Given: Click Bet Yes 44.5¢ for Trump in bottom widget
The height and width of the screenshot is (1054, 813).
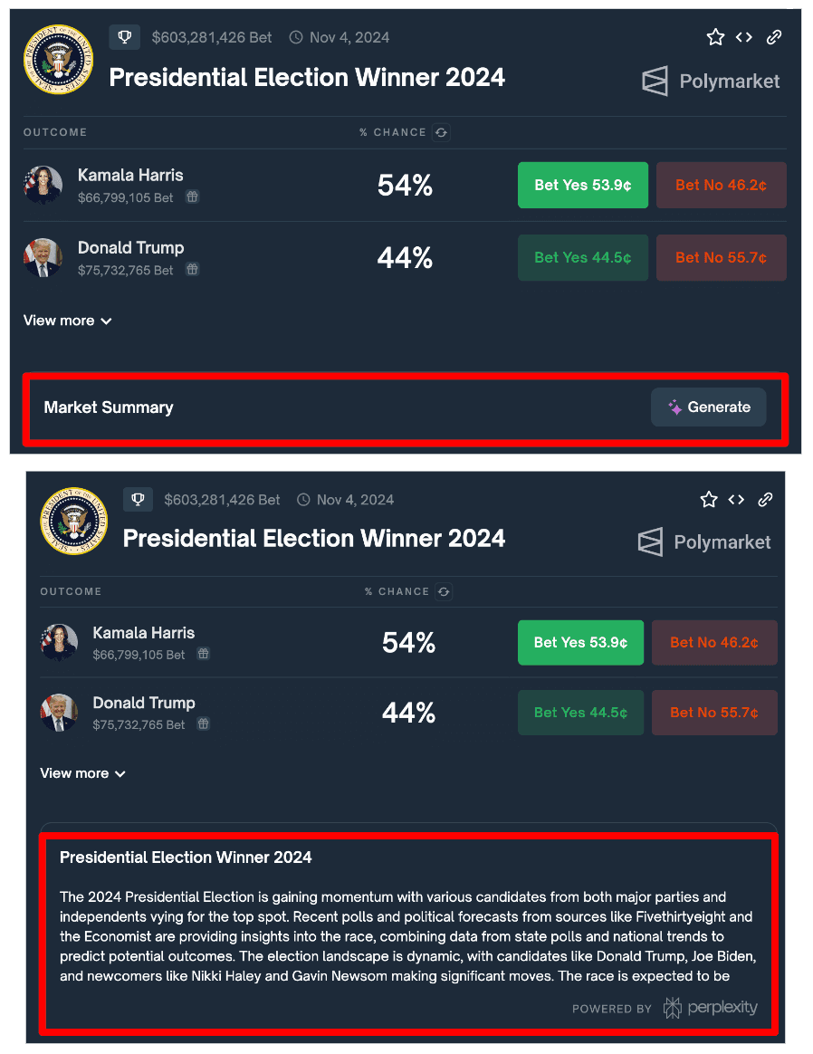Looking at the screenshot, I should pyautogui.click(x=580, y=713).
